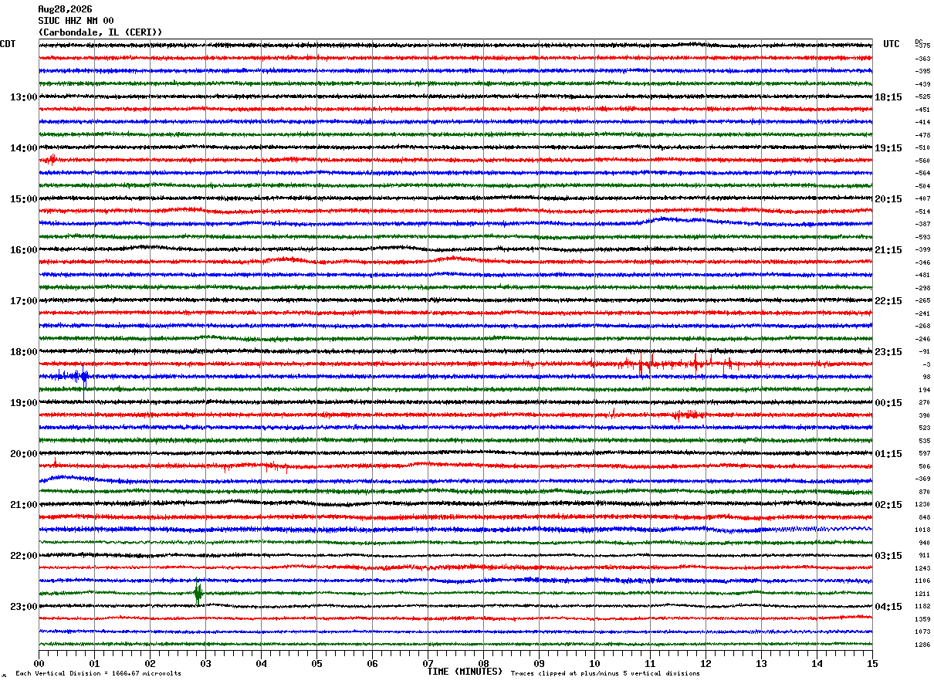Click the 08 minute tick label
This screenshot has width=934, height=684.
[483, 663]
